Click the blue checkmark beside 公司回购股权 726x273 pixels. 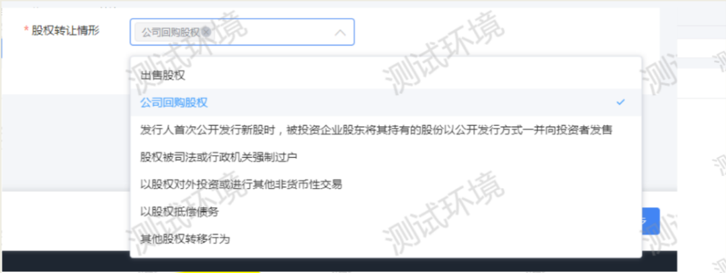click(x=620, y=102)
